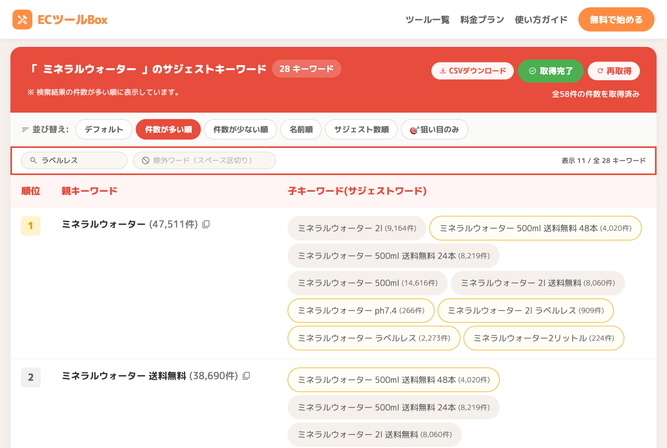Open ミネラルウォーター 500ml 送料無料 48本 chip in rank 1
The image size is (667, 448).
pyautogui.click(x=535, y=228)
